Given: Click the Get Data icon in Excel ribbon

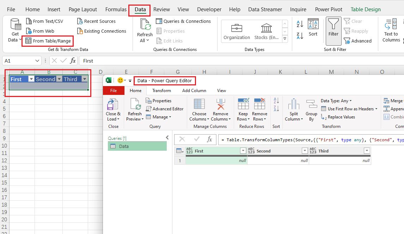Looking at the screenshot, I should coord(16,24).
